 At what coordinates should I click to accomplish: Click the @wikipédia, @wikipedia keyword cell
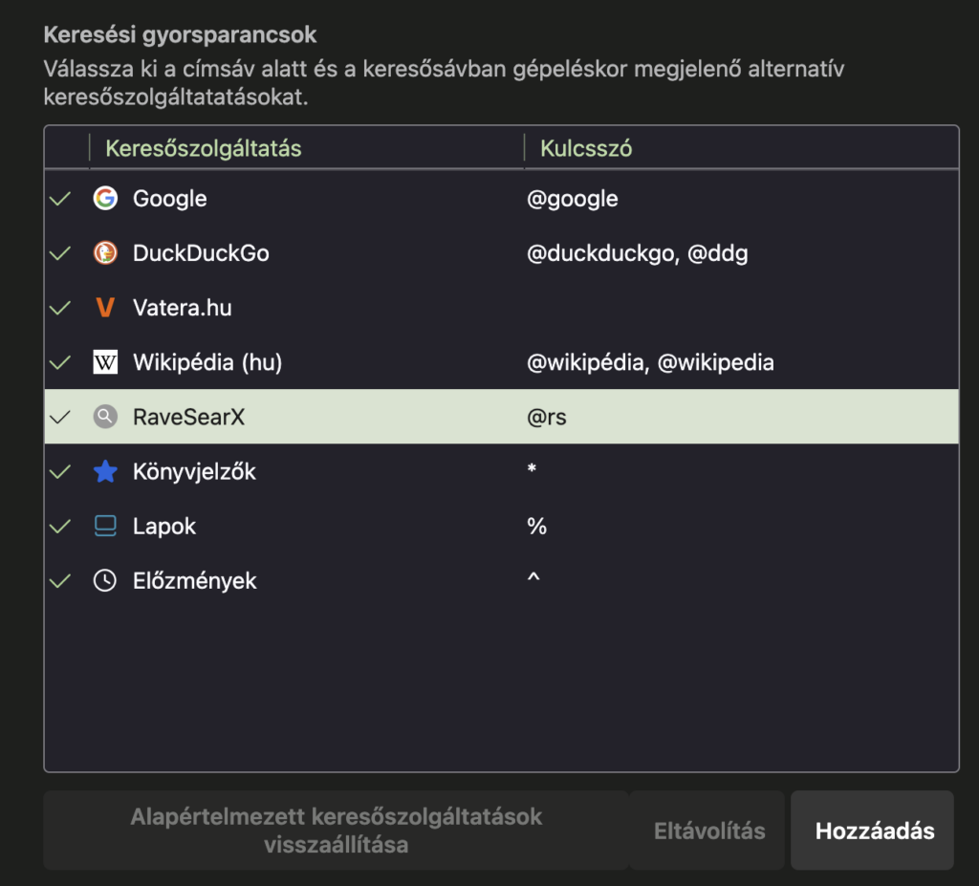point(650,362)
